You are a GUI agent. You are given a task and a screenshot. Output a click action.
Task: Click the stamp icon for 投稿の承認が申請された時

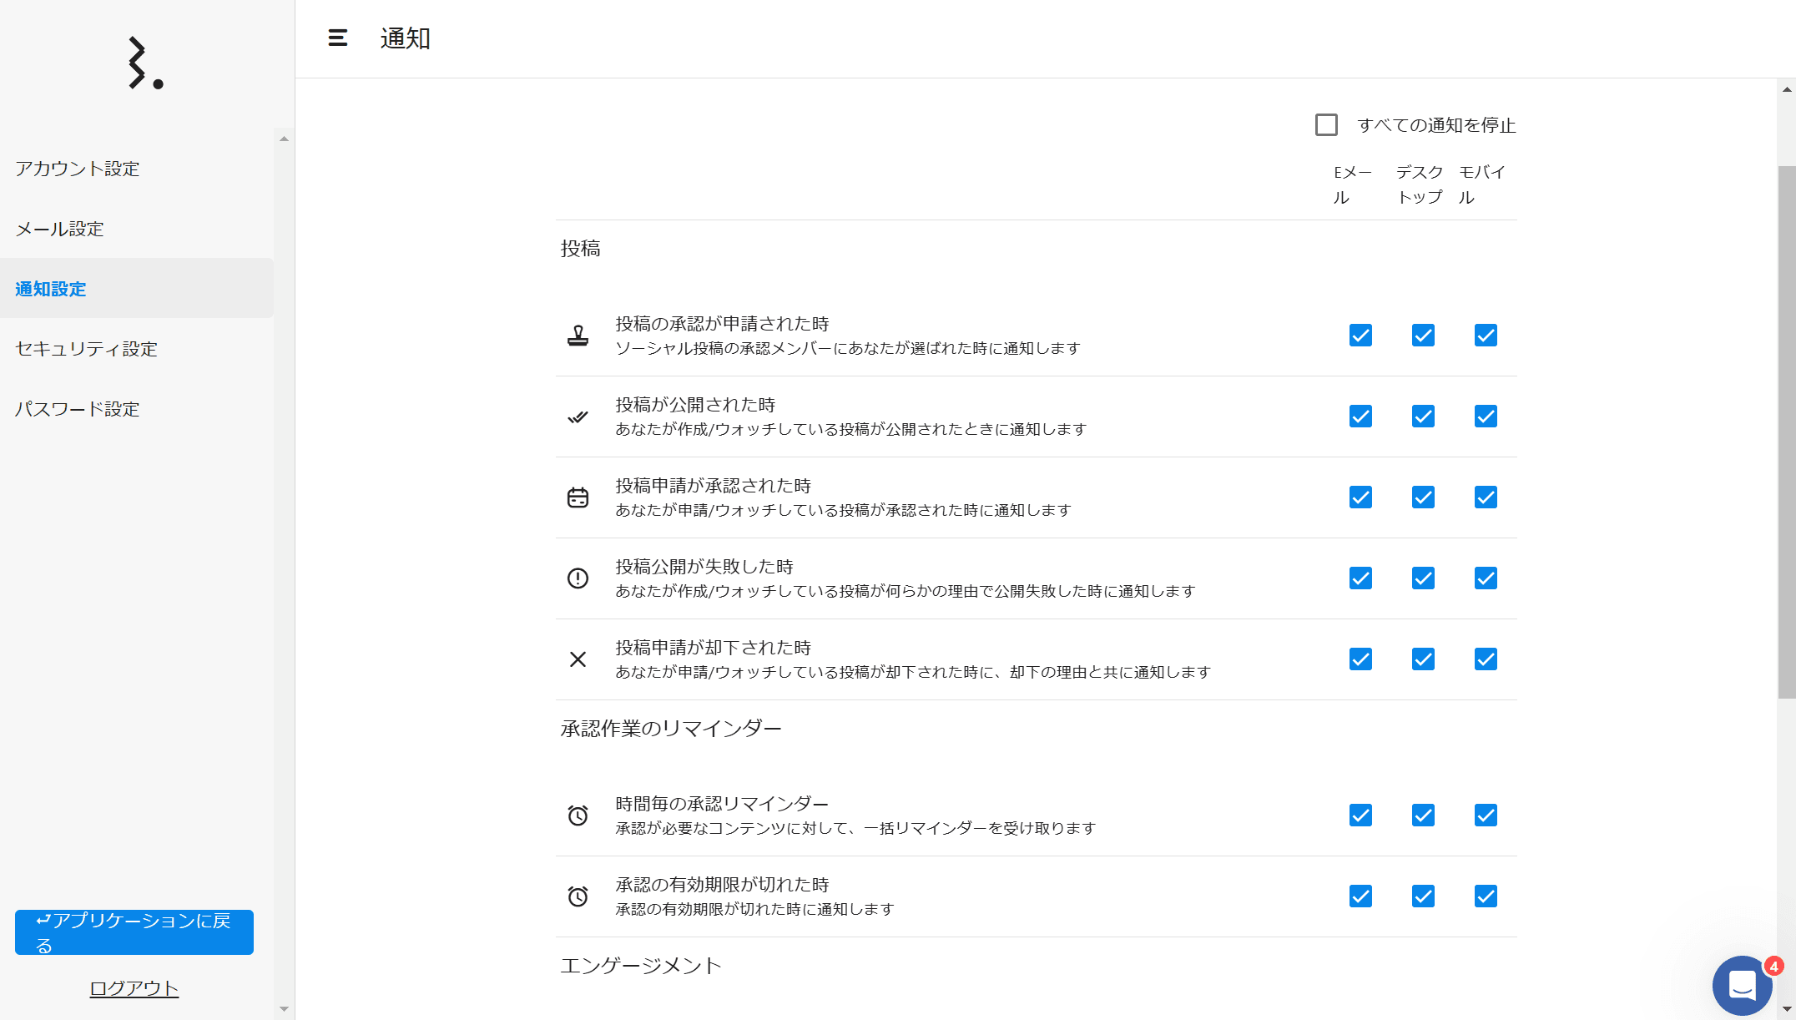coord(578,336)
